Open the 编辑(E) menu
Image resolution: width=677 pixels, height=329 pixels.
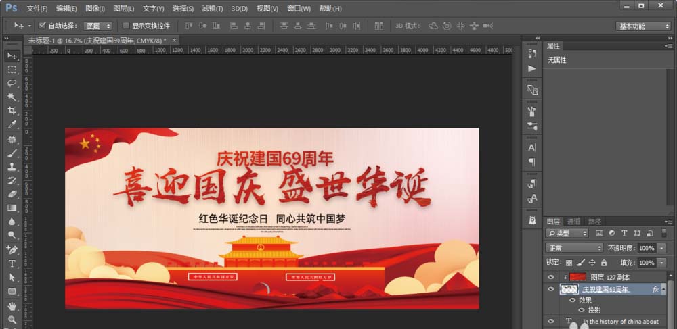[66, 9]
